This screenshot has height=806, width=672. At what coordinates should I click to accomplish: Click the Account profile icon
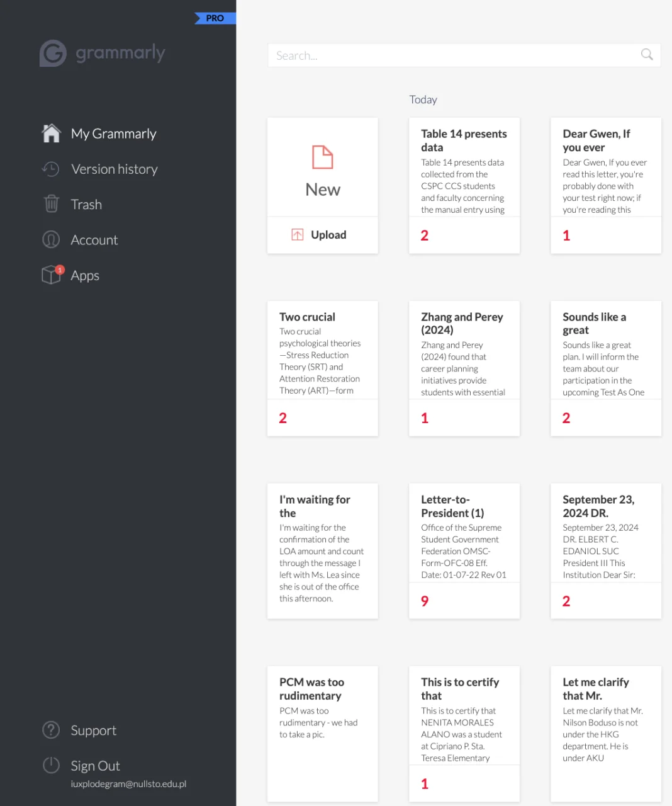click(x=51, y=240)
